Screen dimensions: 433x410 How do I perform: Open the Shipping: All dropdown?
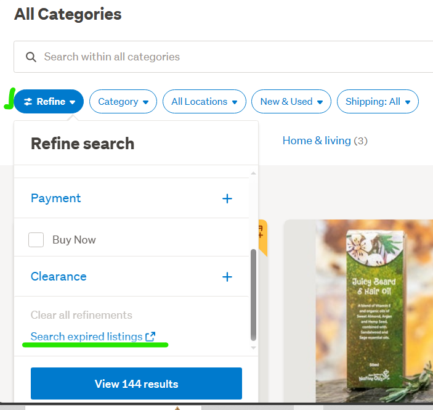[x=378, y=102]
